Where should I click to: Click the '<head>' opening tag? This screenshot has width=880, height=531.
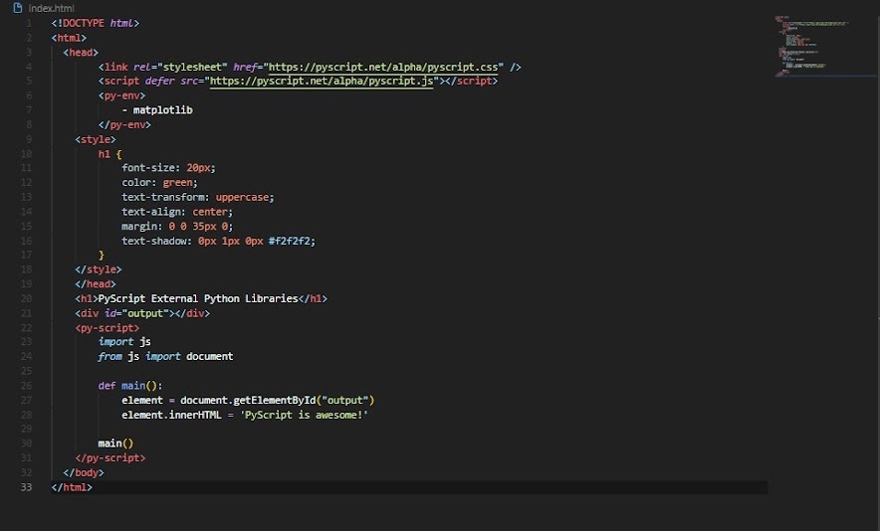pos(81,52)
